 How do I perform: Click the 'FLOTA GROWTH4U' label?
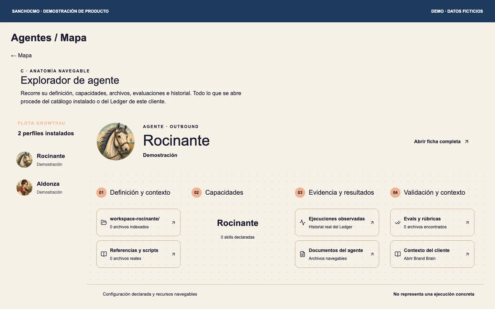tap(42, 123)
